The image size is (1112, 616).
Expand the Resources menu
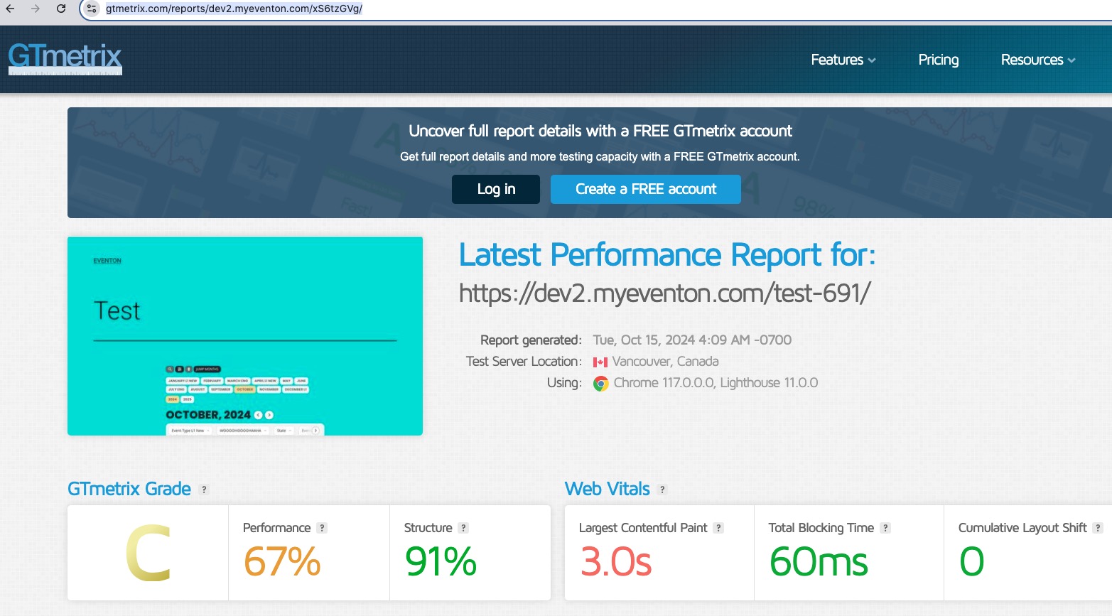pyautogui.click(x=1038, y=60)
